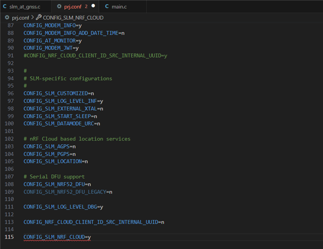
Task: Click line CONFIG_SLM_AGPS=n
Action: pos(50,147)
